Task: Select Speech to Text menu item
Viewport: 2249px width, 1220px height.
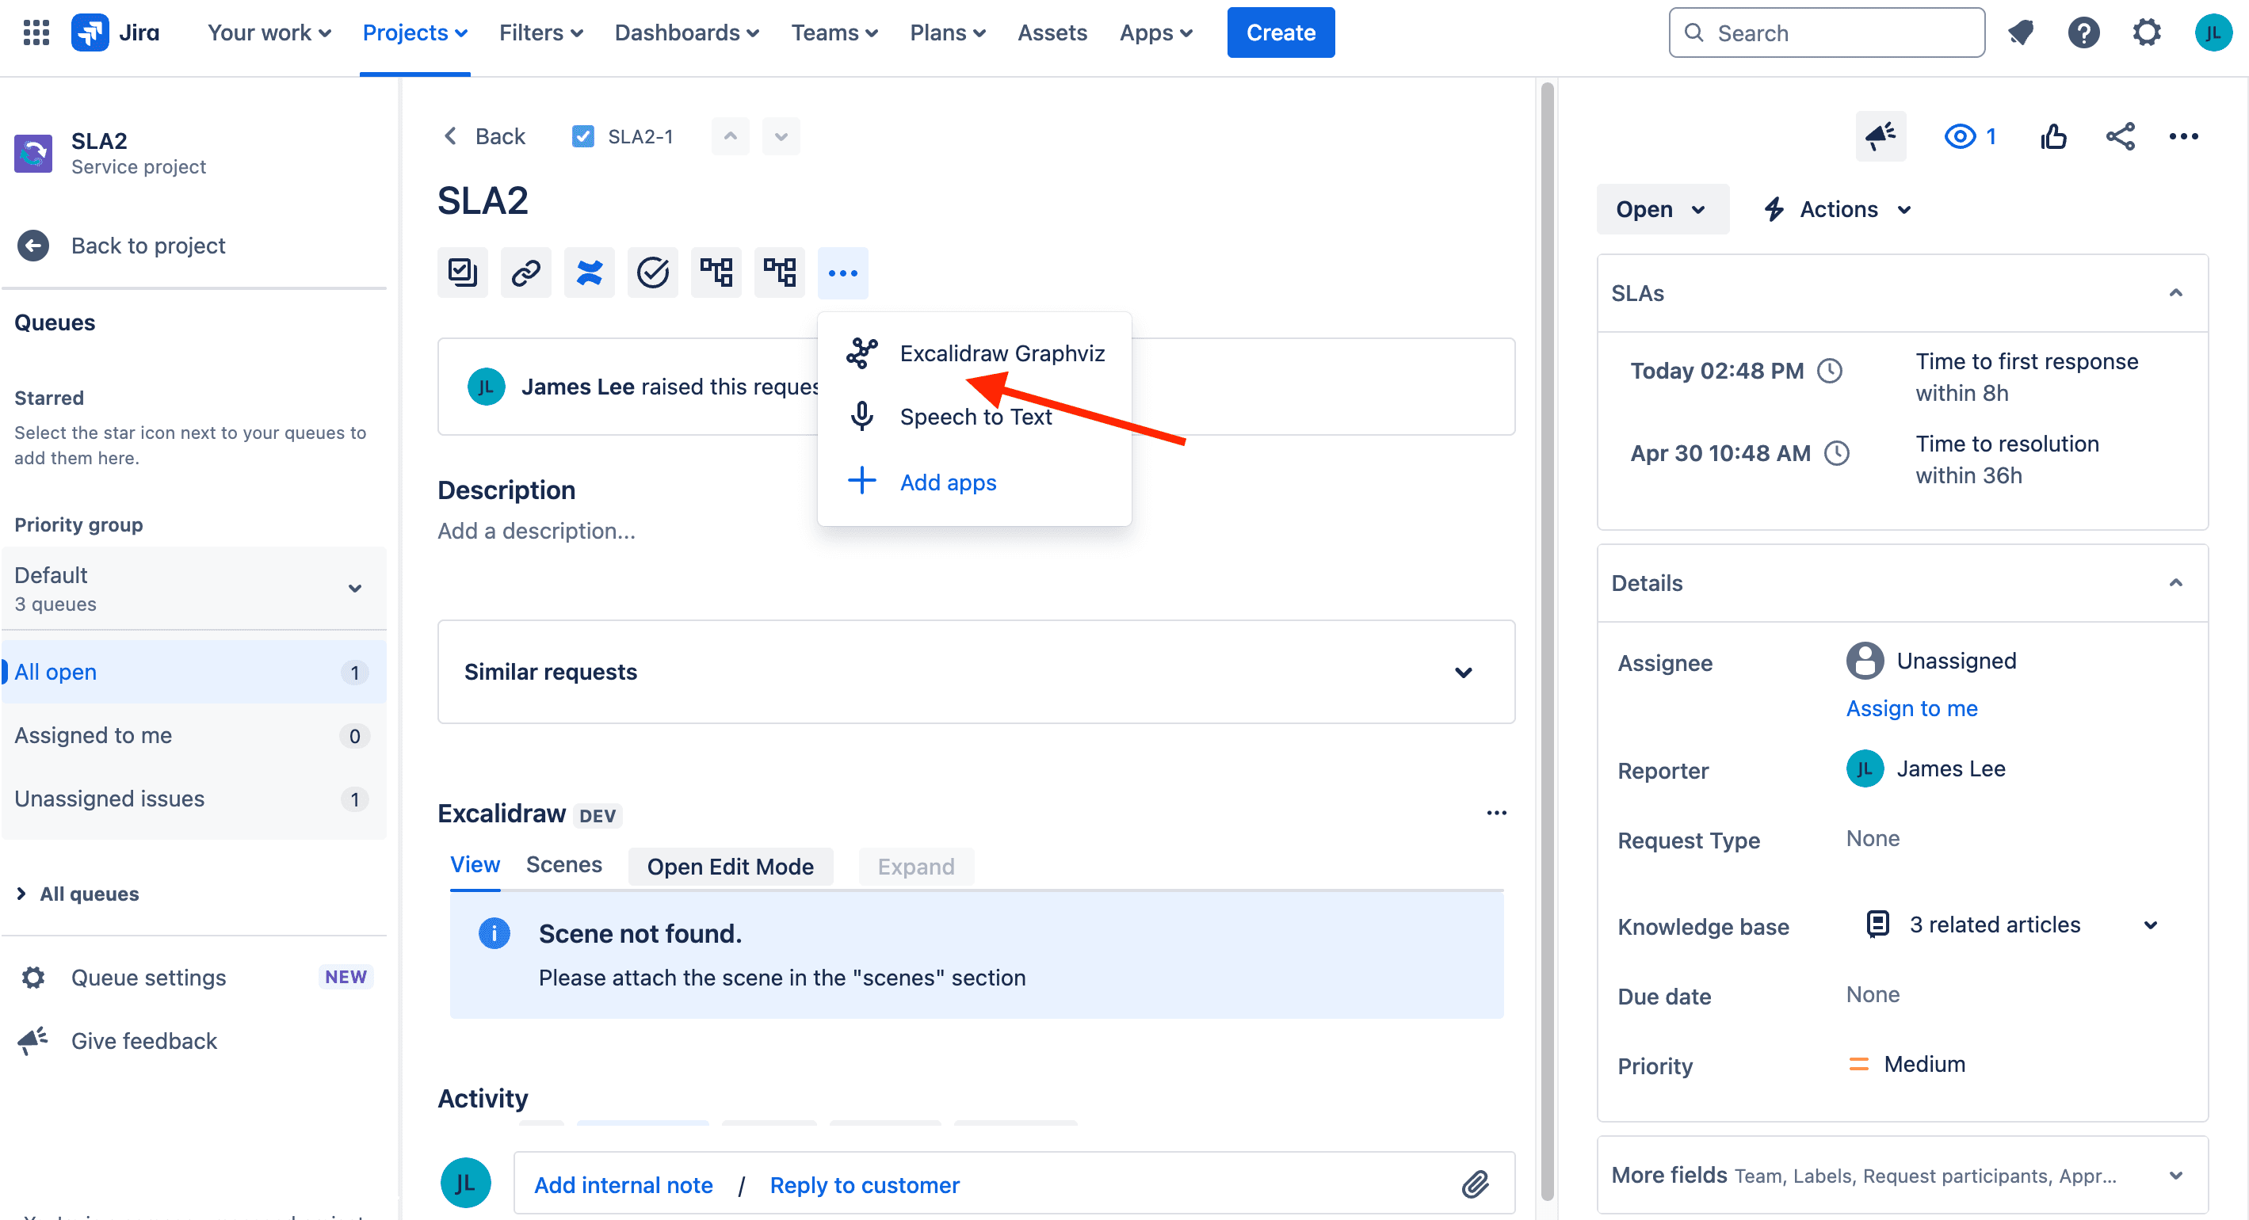Action: (x=975, y=416)
